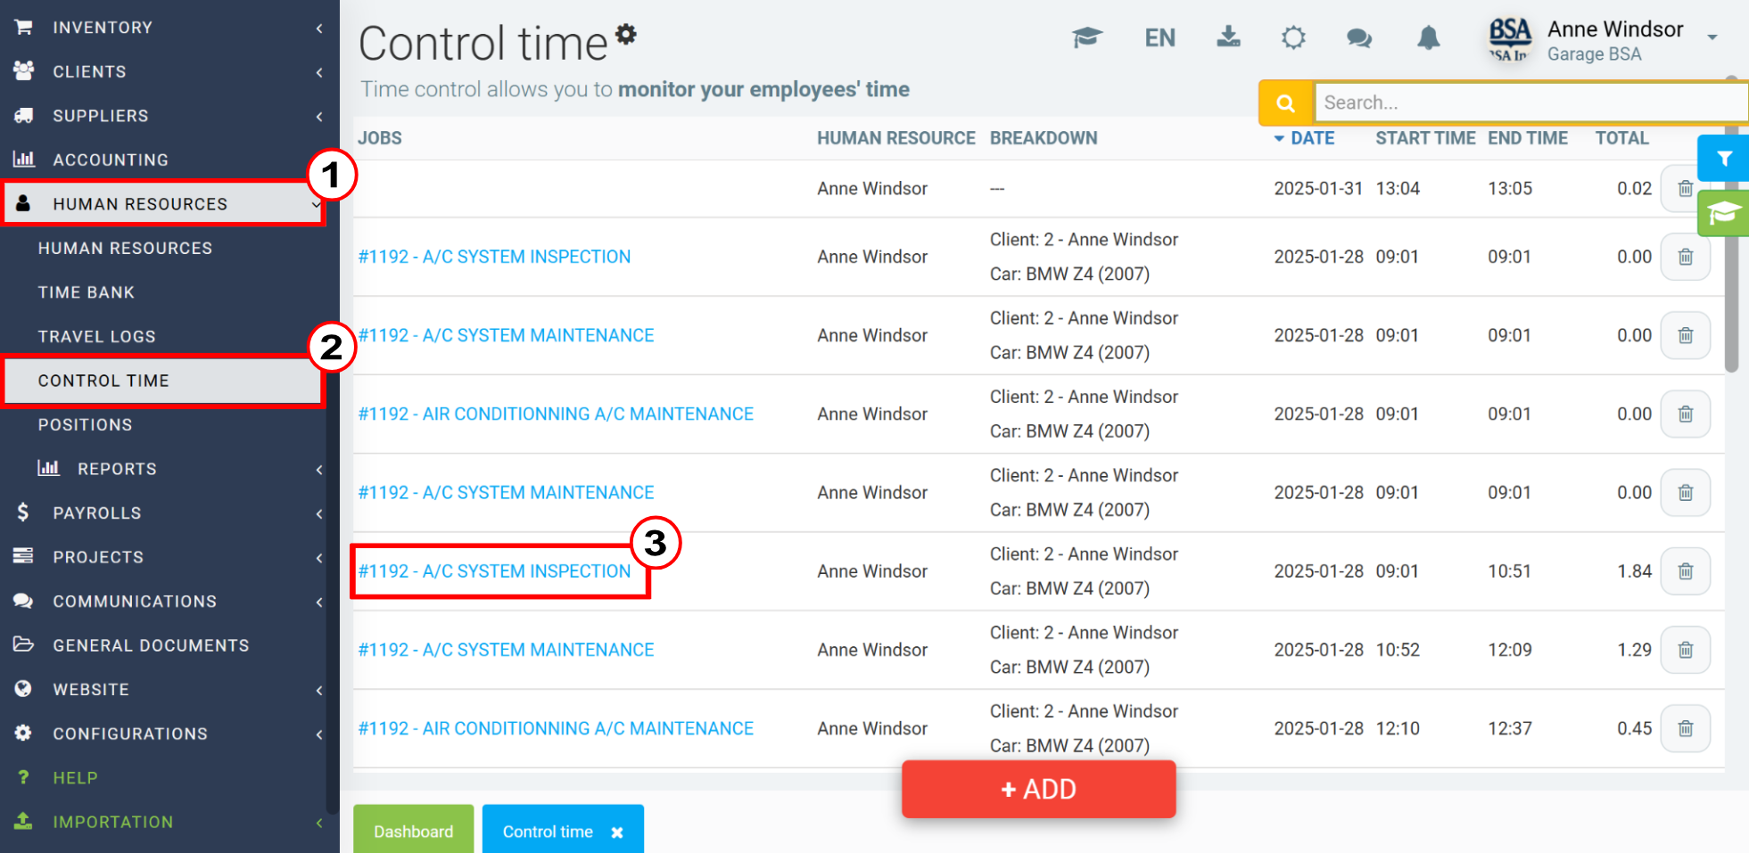This screenshot has width=1749, height=853.
Task: Switch language with the EN button
Action: pos(1159,37)
